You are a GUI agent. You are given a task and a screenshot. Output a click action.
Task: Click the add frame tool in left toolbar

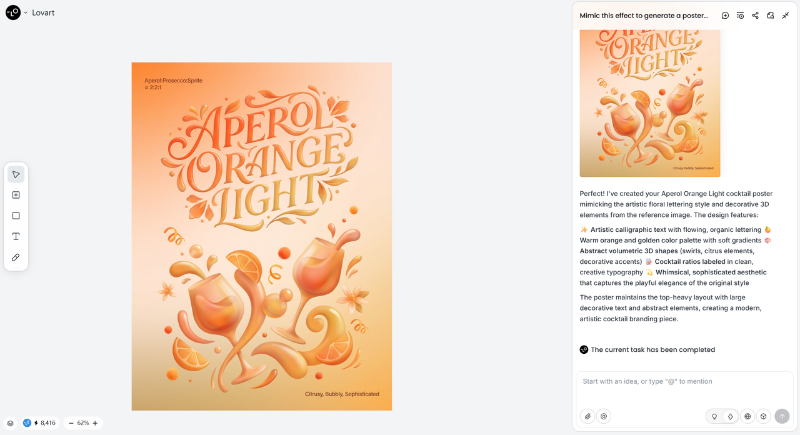pyautogui.click(x=16, y=195)
